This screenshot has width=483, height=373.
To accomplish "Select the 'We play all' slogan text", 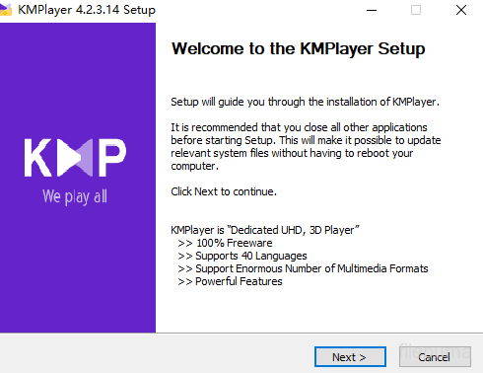I will (x=75, y=196).
